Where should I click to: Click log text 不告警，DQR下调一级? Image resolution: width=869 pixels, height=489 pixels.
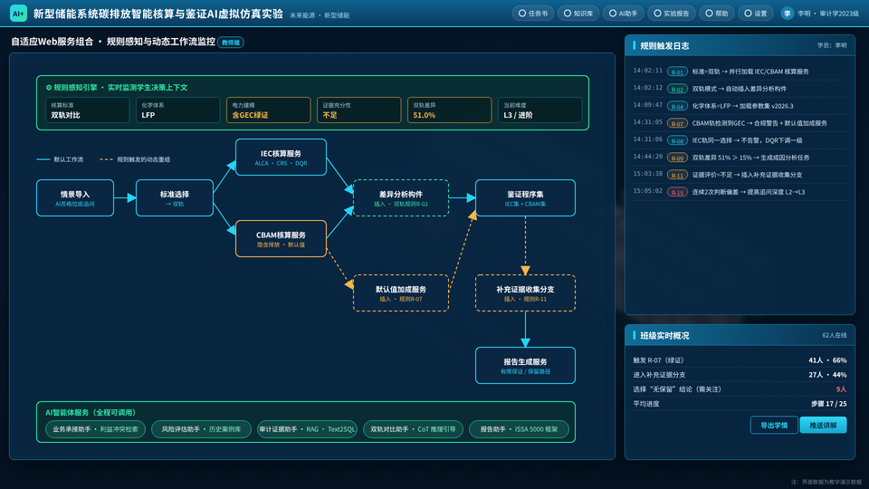click(772, 140)
